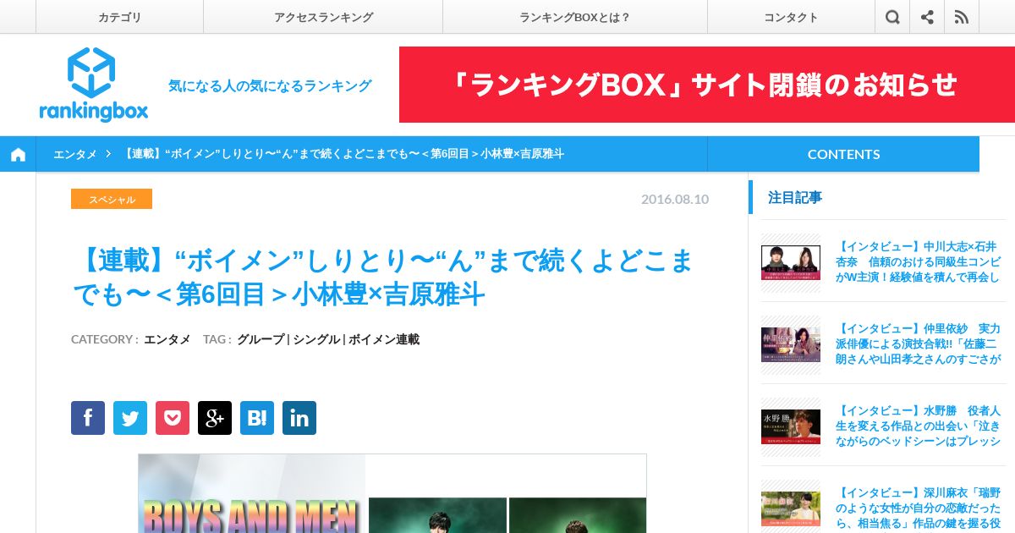The image size is (1015, 533).
Task: Go to home via house icon
Action: pos(18,154)
